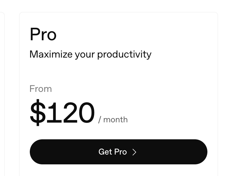Click the Get Pro button

click(x=119, y=152)
